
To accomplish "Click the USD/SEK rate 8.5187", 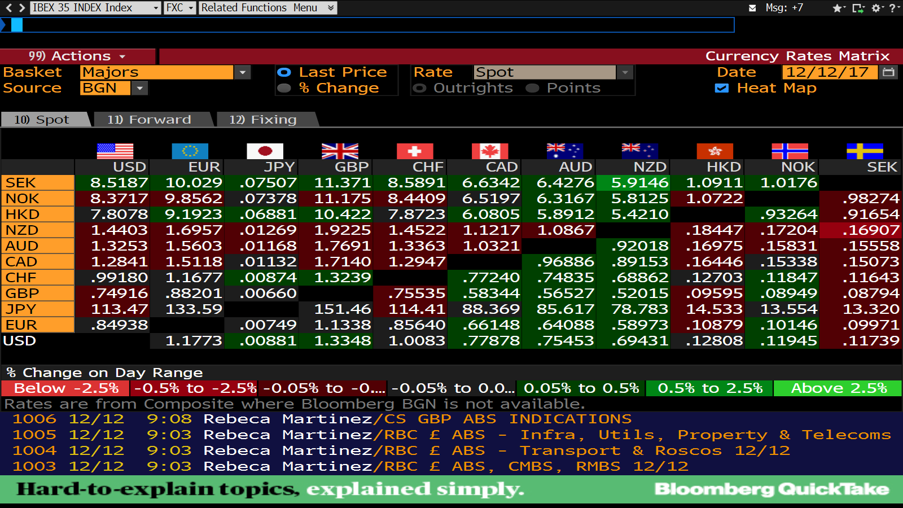I will pyautogui.click(x=112, y=183).
